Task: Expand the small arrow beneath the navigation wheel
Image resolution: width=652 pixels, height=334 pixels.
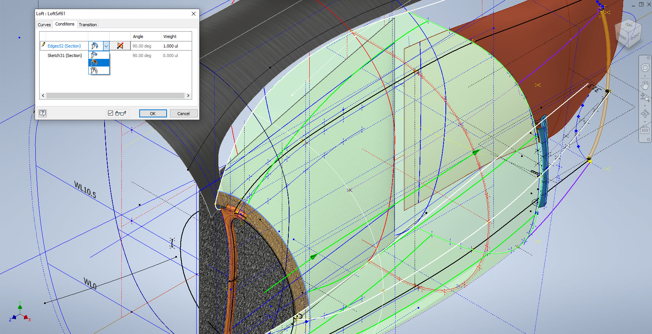Action: (x=645, y=76)
